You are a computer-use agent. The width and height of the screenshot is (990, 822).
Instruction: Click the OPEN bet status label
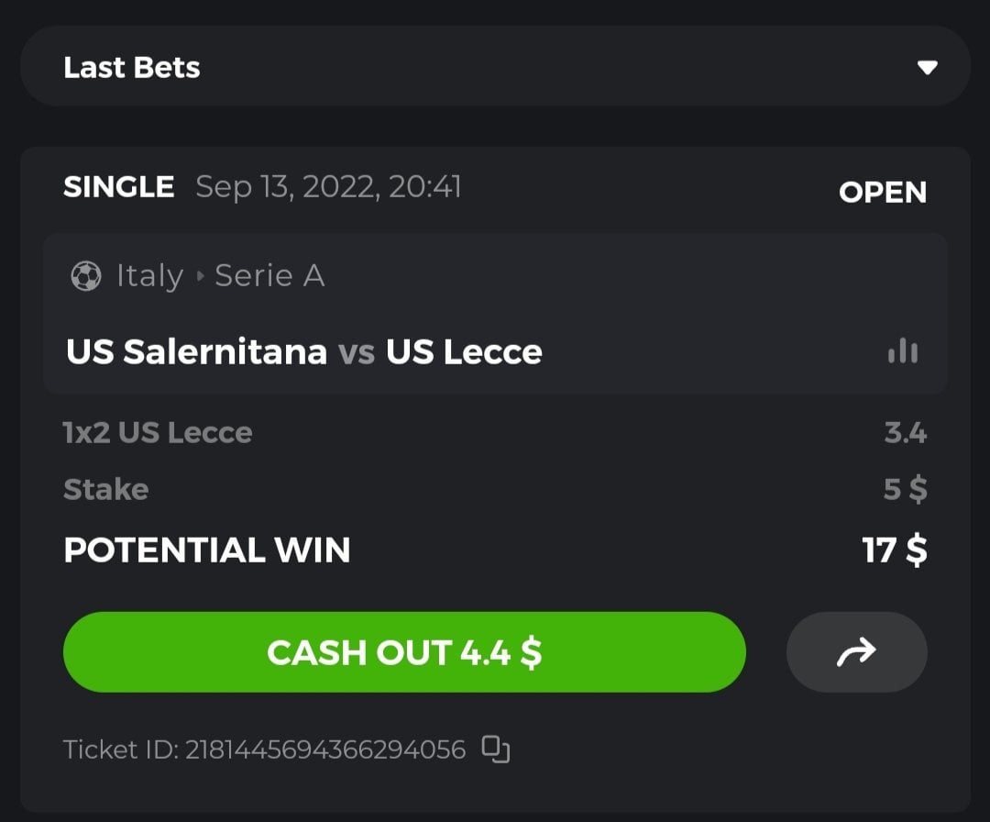(883, 193)
